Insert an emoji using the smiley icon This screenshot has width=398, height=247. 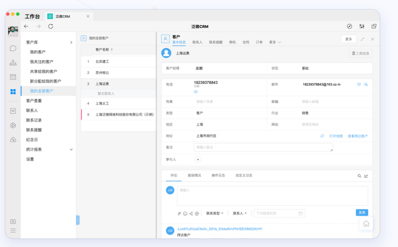click(x=185, y=214)
